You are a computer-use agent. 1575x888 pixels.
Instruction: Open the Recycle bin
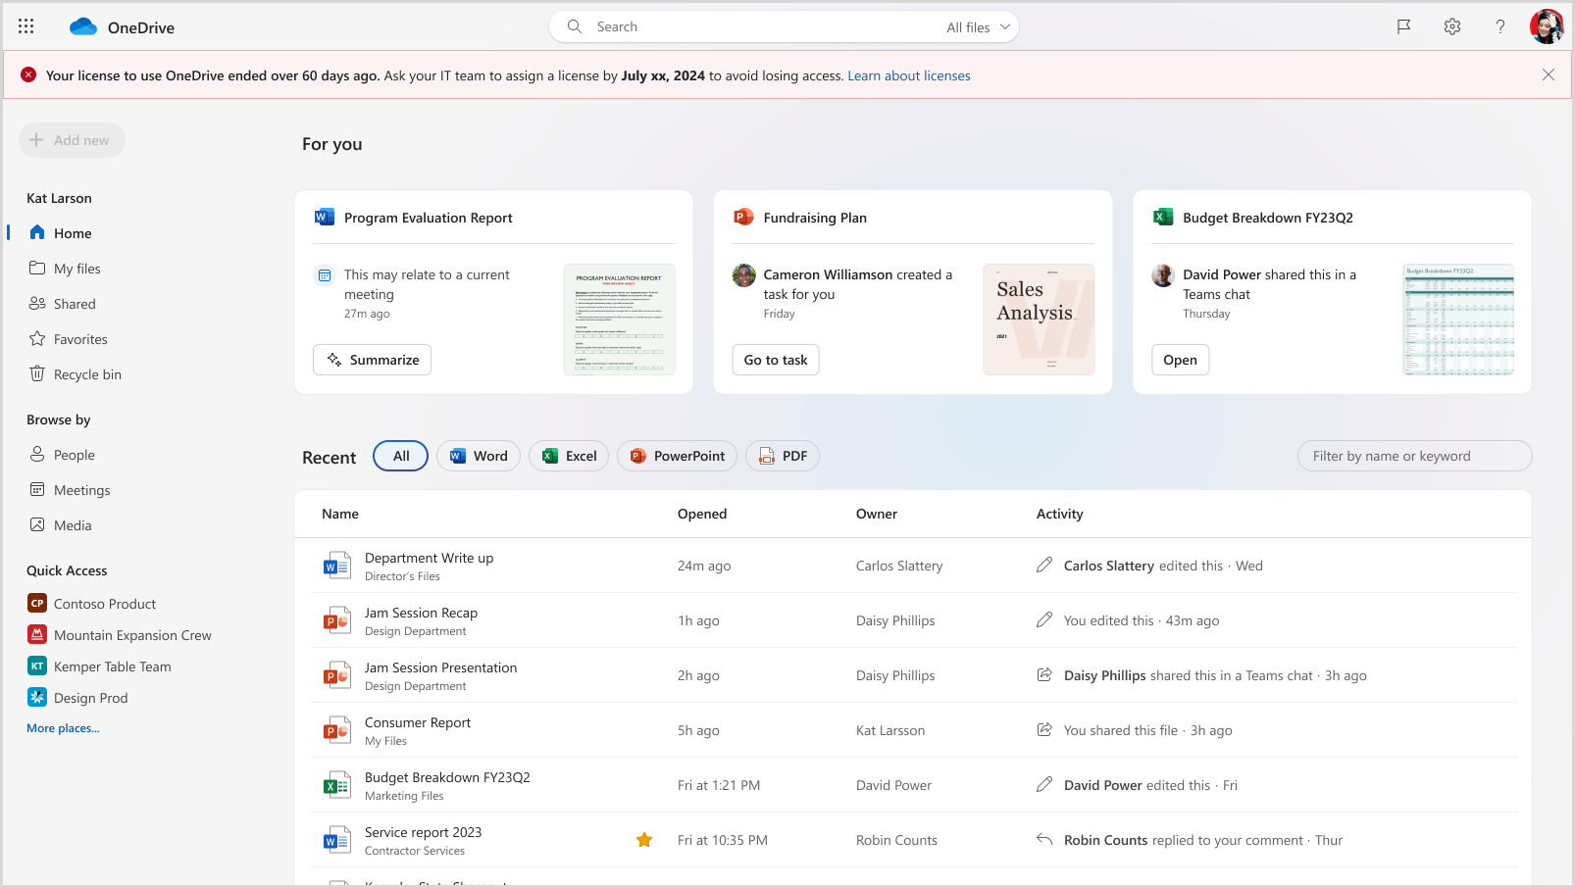87,374
